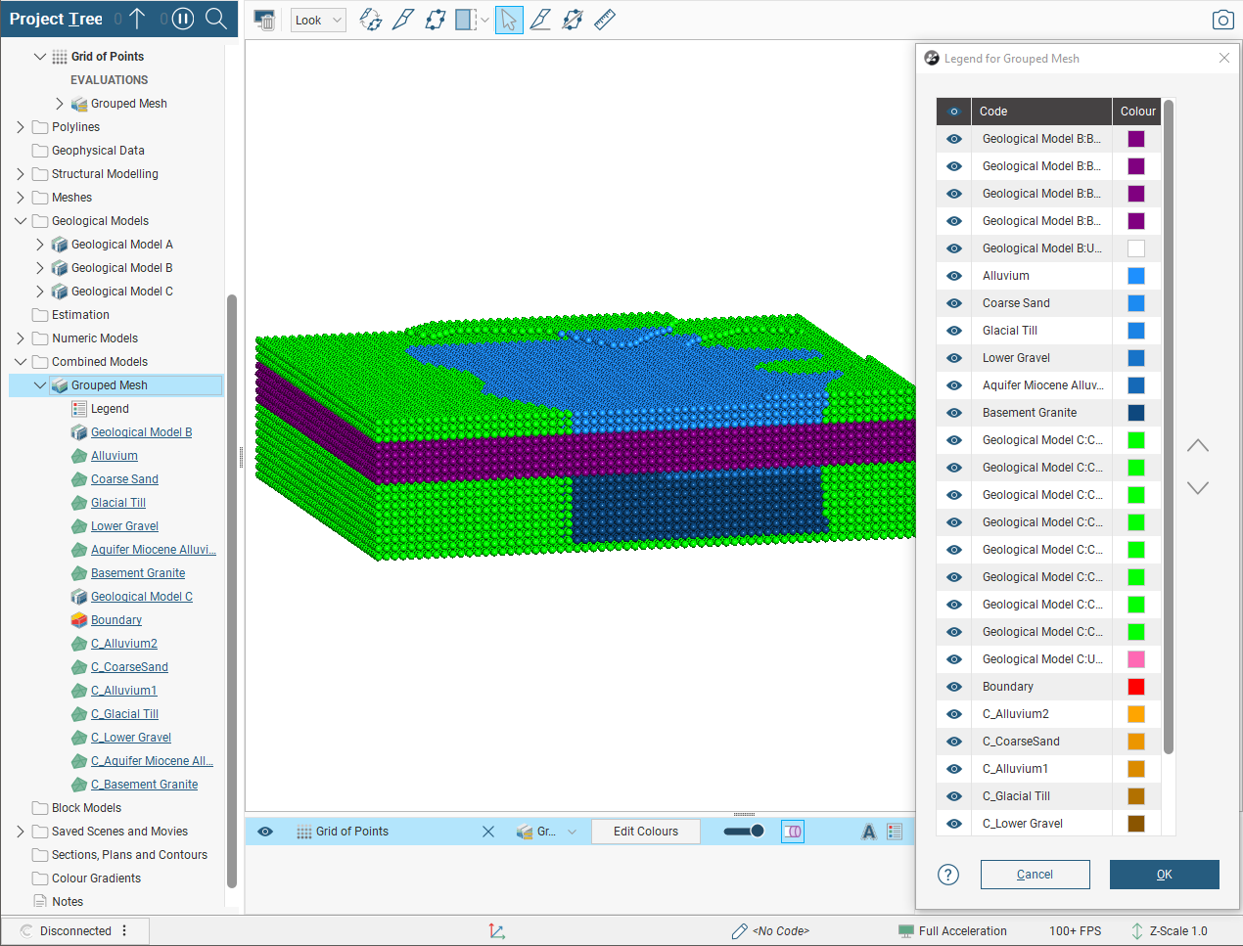
Task: Click the Select arrow tool
Action: coord(509,20)
